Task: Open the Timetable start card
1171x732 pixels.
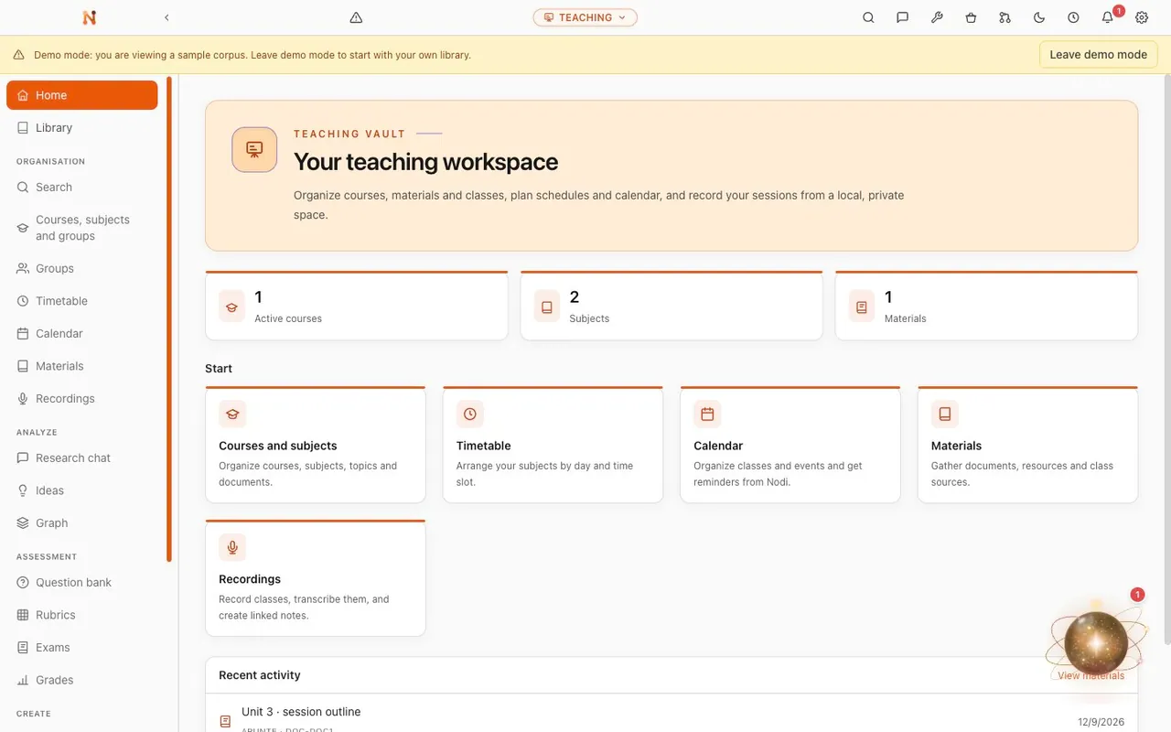Action: (553, 445)
